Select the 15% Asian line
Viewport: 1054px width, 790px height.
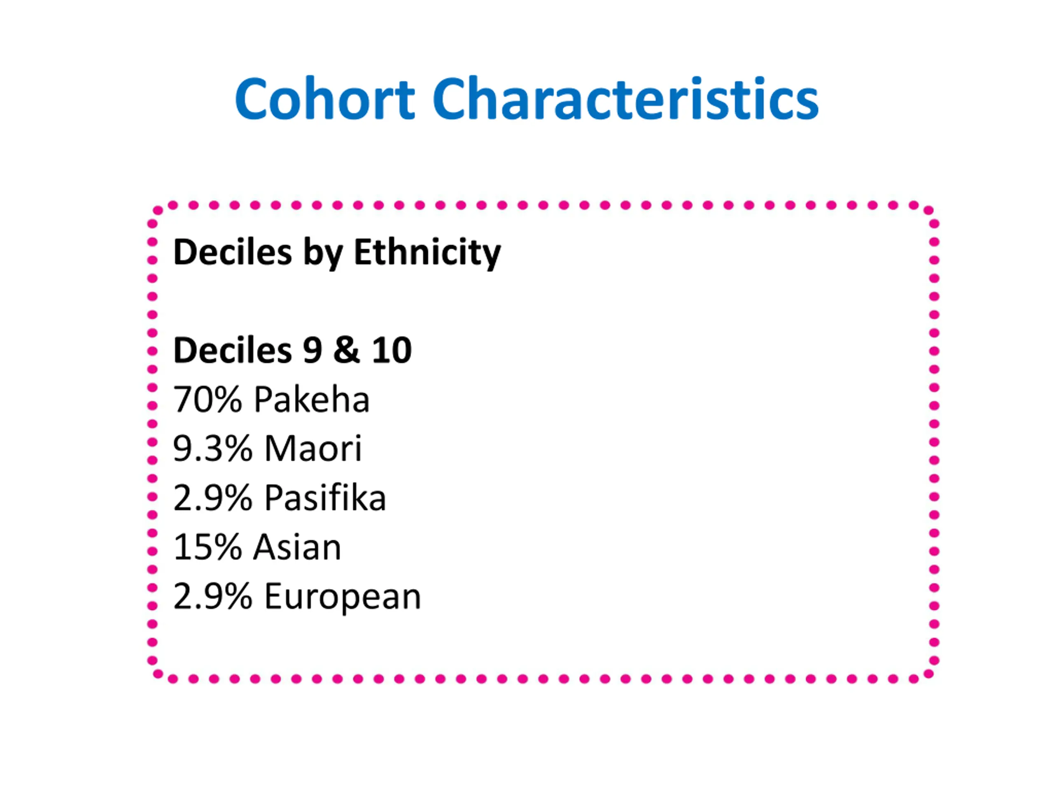(257, 547)
